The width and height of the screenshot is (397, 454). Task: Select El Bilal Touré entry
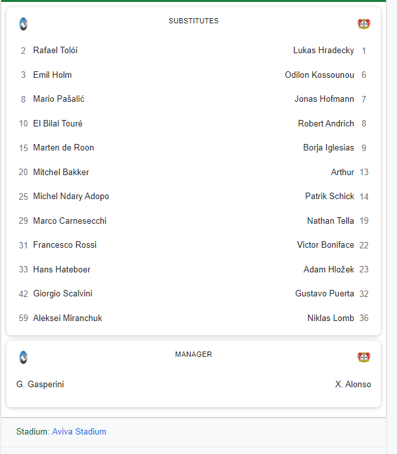(x=58, y=123)
